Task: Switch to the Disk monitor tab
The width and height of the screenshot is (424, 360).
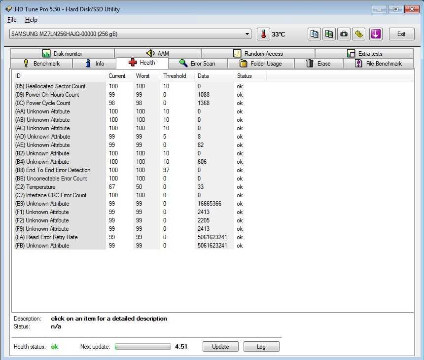Action: coord(63,54)
